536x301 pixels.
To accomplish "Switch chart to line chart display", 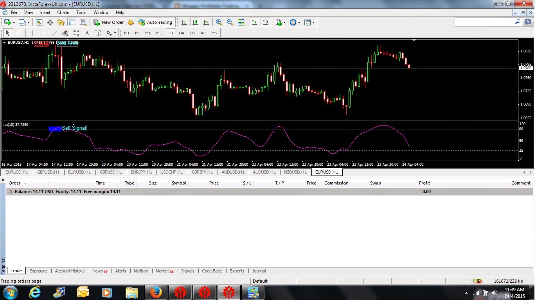I will click(x=206, y=22).
